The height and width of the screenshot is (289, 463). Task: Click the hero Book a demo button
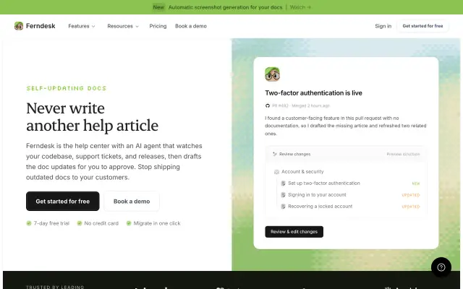(132, 201)
